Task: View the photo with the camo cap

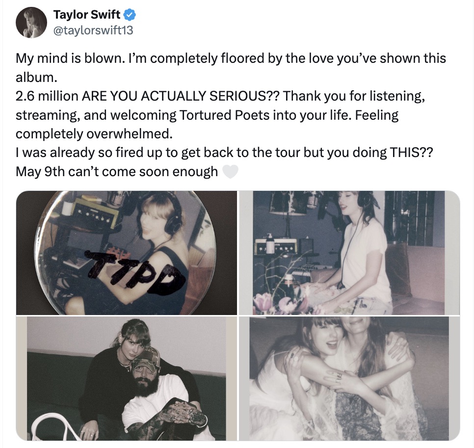Action: click(127, 378)
